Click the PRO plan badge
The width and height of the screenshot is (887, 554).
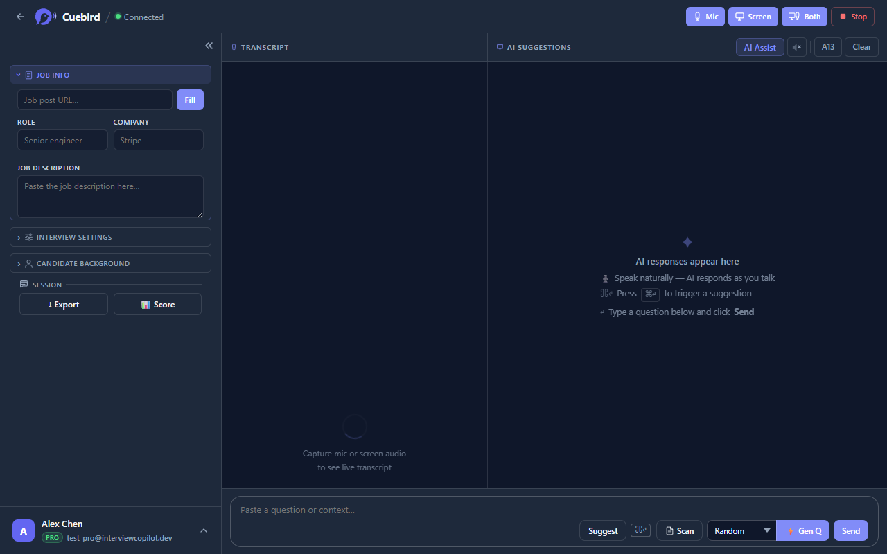(52, 537)
